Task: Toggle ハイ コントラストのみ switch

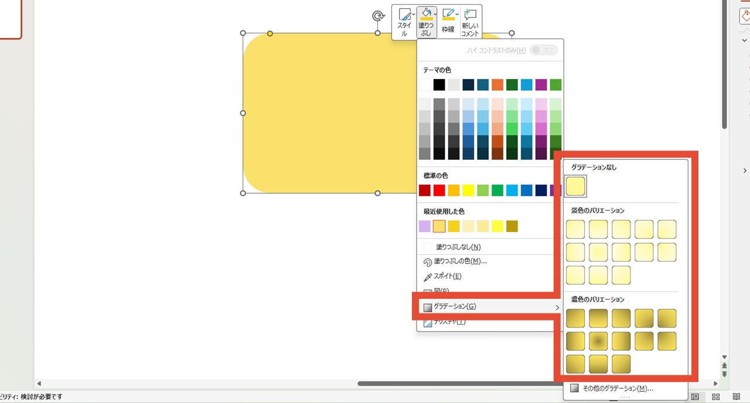Action: pyautogui.click(x=543, y=50)
